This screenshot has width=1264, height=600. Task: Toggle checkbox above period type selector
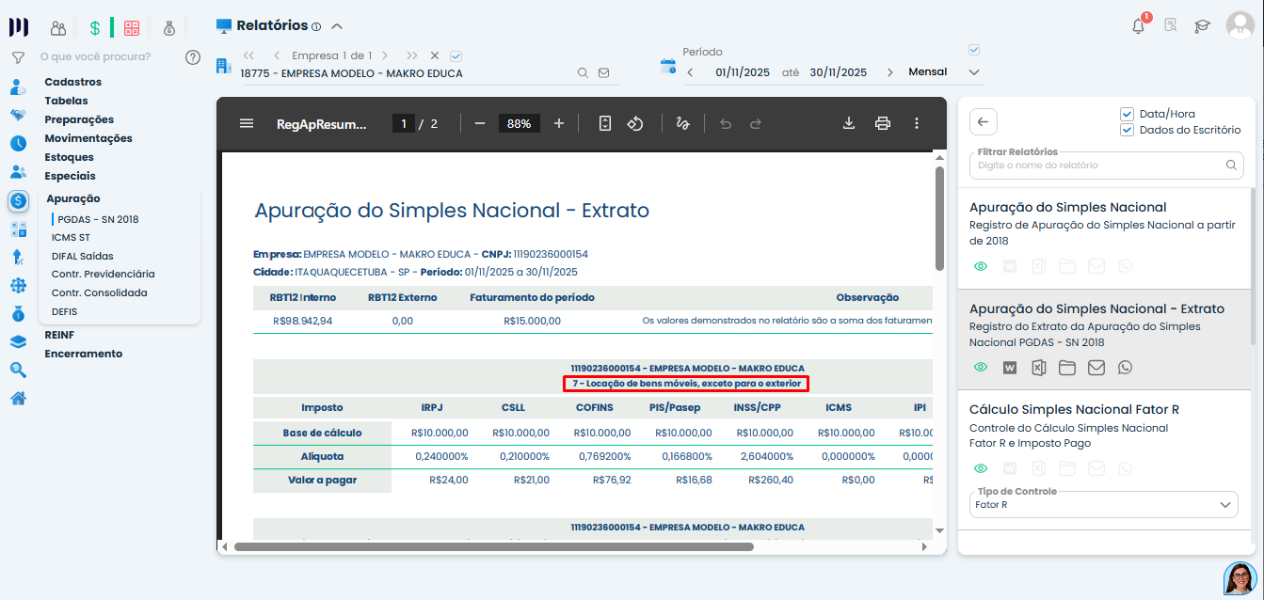click(974, 50)
